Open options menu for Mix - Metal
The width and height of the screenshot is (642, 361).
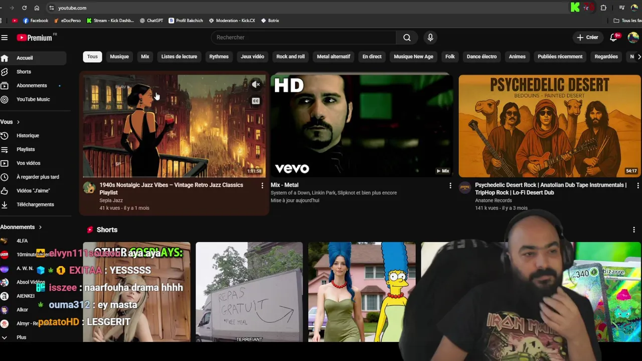click(450, 186)
